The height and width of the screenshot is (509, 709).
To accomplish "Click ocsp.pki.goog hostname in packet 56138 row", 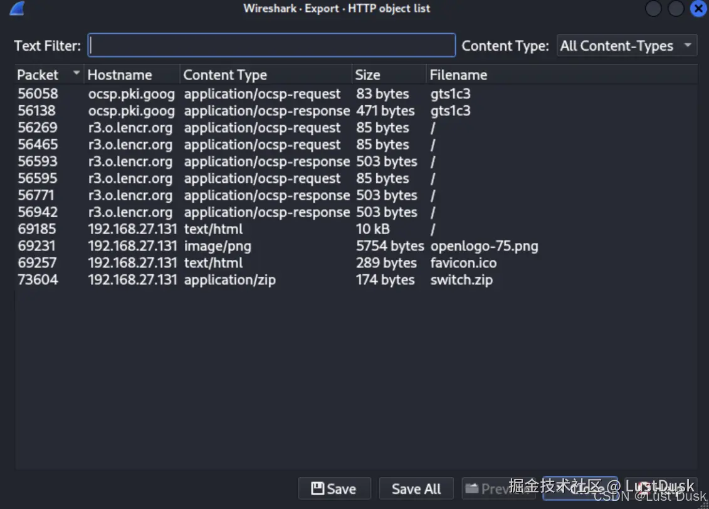I will pos(131,111).
